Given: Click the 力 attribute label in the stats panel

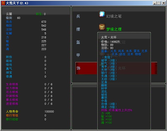Looking at the screenshot, I should 7,37.
